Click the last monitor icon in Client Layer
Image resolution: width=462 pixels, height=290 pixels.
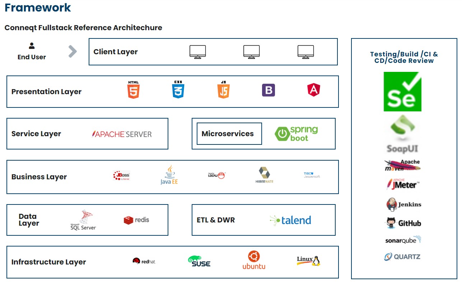(306, 52)
